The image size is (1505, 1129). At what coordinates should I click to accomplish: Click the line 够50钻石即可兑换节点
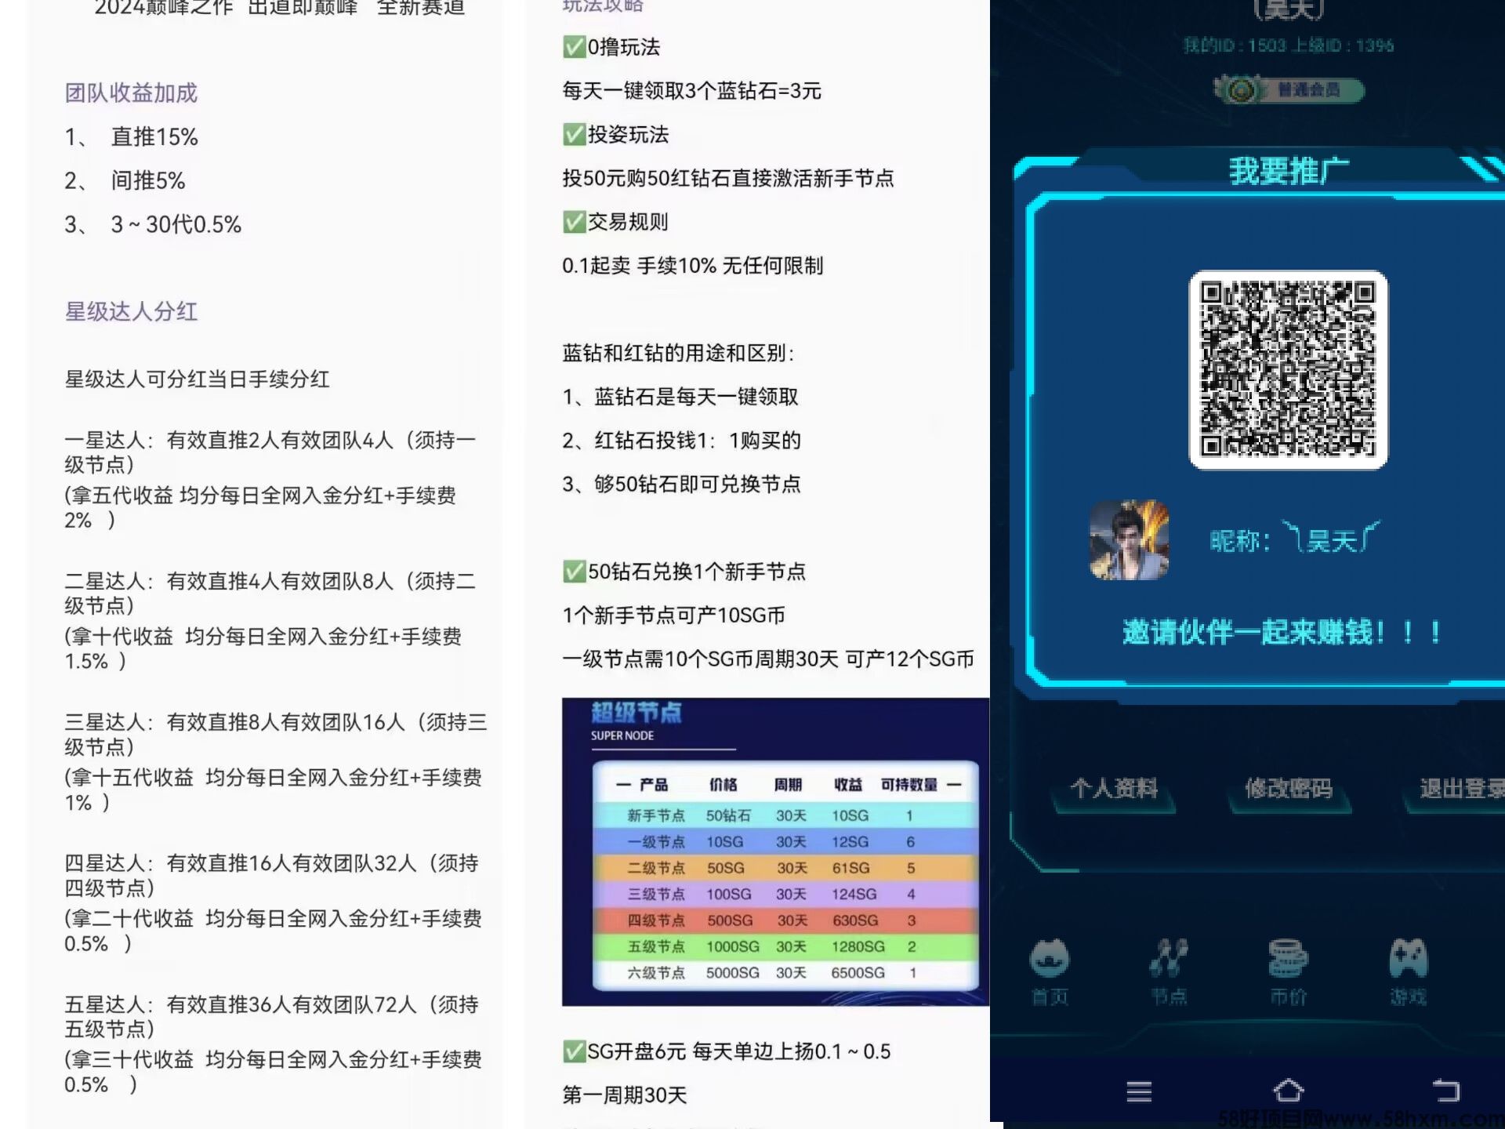click(682, 485)
